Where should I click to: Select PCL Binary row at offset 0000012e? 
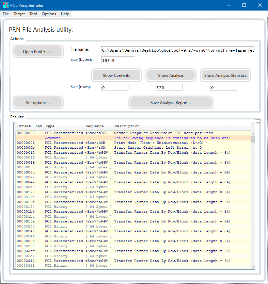click(133, 197)
